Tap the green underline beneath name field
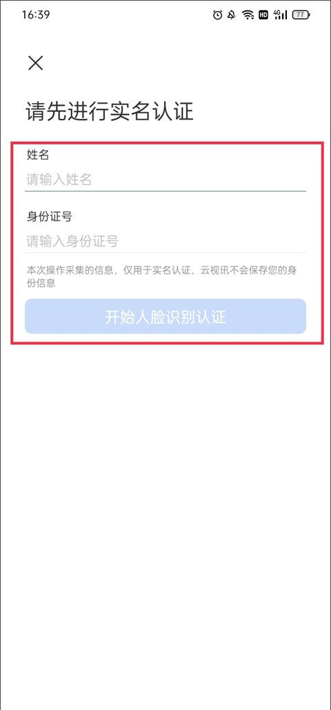 click(165, 191)
